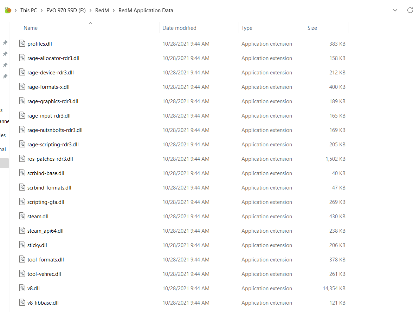
Task: Navigate to the RedM folder breadcrumb
Action: [x=102, y=11]
